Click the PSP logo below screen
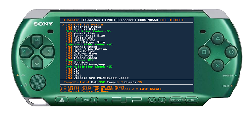The height and width of the screenshot is (115, 252). [x=127, y=100]
